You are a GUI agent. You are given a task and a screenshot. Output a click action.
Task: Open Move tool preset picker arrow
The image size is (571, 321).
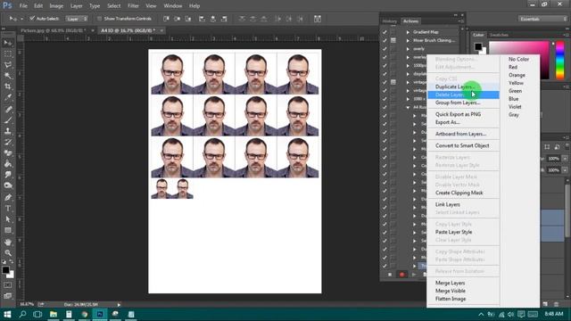tap(21, 19)
